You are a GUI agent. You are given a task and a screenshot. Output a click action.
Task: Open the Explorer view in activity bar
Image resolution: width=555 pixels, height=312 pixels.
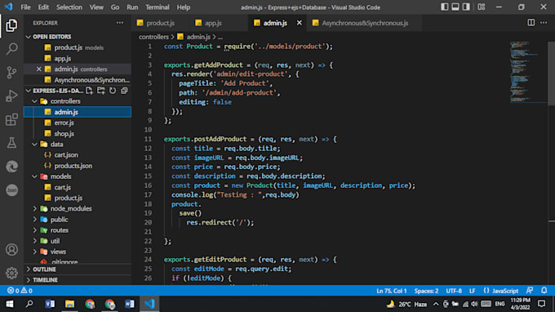[11, 25]
